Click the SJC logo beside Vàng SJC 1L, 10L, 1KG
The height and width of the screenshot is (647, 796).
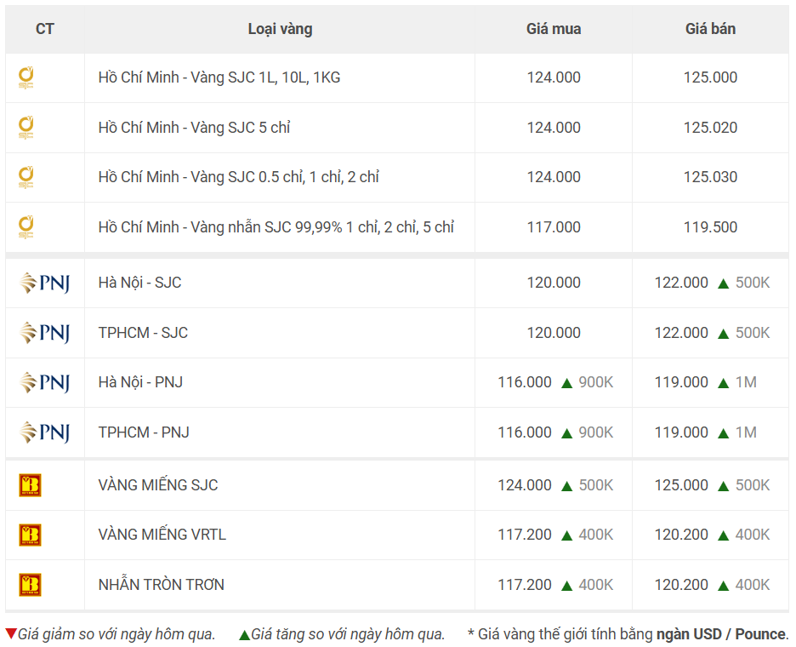pyautogui.click(x=26, y=77)
